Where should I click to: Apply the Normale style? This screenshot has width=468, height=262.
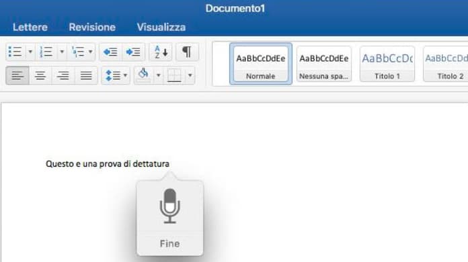tap(261, 64)
